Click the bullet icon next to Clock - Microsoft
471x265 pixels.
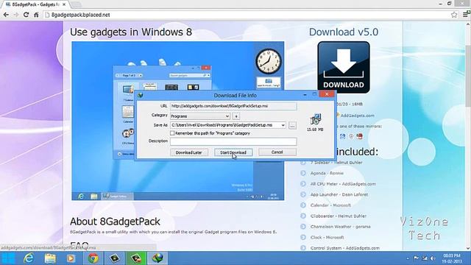click(303, 237)
